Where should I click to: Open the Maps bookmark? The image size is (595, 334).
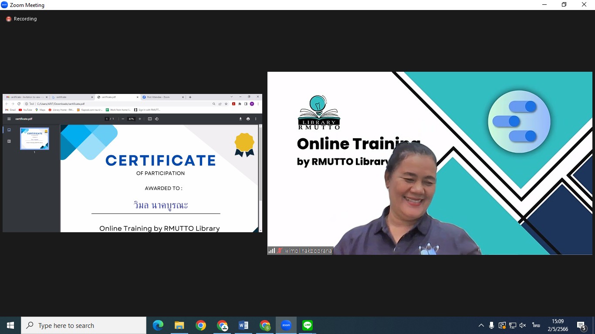point(41,110)
